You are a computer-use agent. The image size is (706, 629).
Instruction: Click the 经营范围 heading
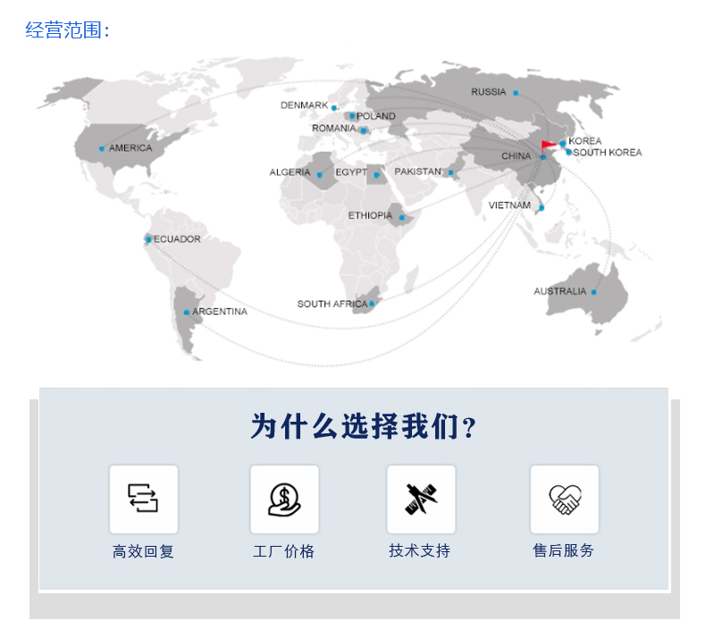pos(68,30)
